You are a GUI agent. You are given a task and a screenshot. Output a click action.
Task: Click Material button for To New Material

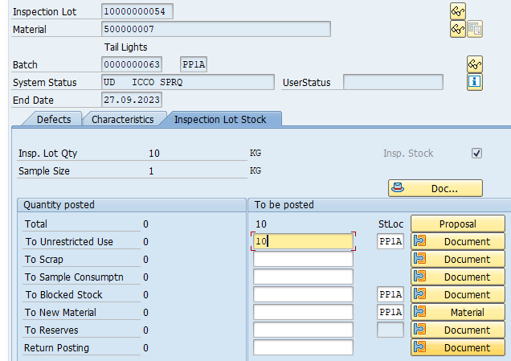coord(457,312)
